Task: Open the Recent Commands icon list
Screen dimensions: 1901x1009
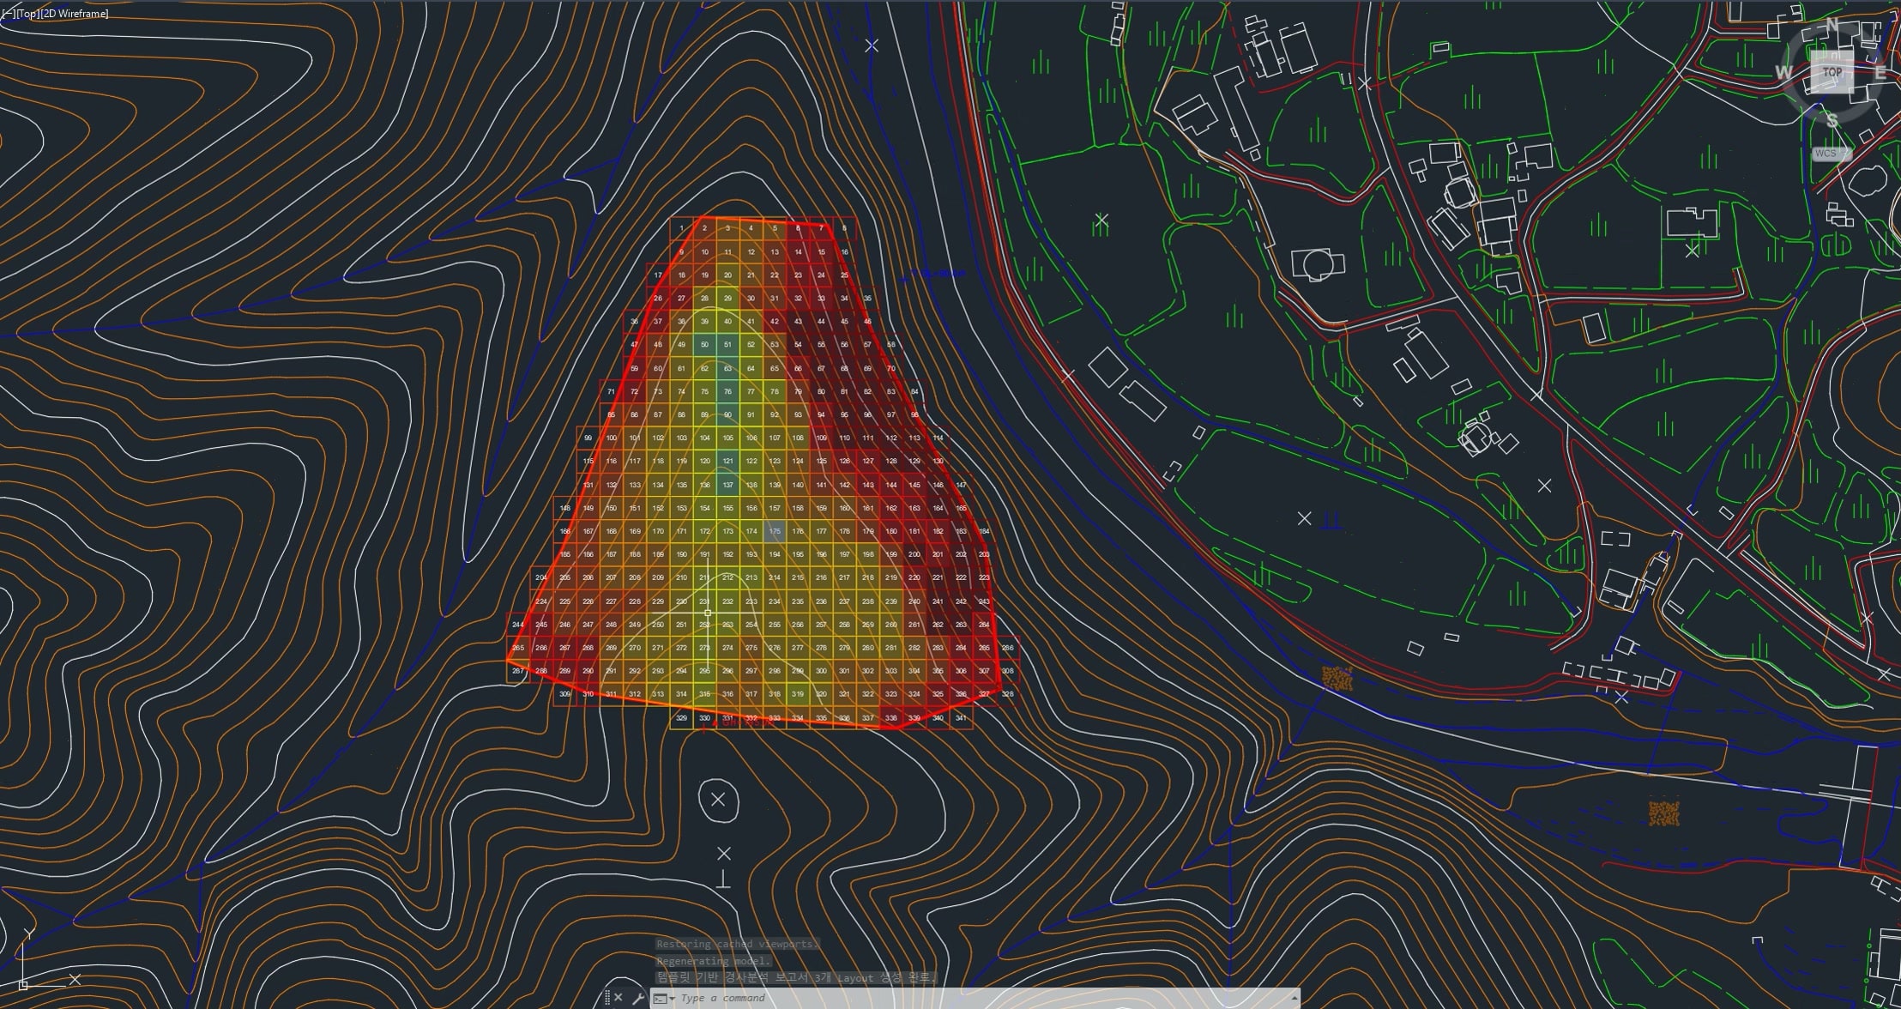Action: point(663,999)
